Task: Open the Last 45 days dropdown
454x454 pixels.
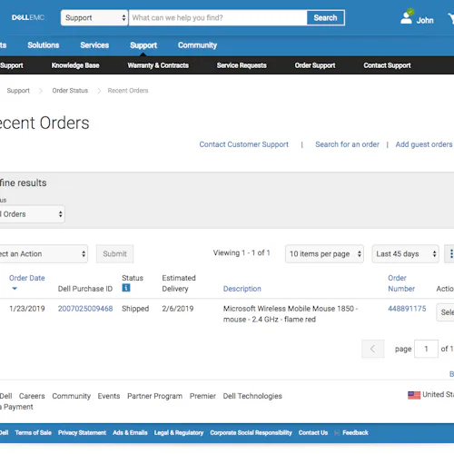Action: coord(405,253)
